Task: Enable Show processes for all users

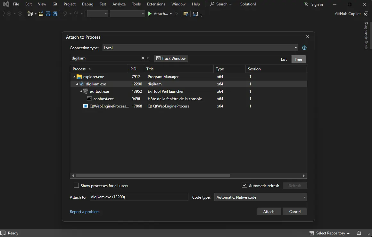Action: pyautogui.click(x=76, y=186)
